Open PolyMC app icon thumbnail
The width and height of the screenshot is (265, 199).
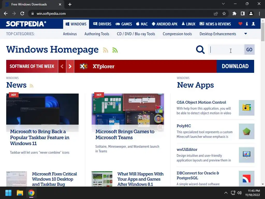click(x=246, y=131)
